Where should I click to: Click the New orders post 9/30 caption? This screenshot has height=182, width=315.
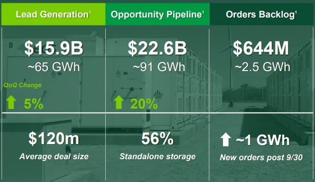(261, 157)
